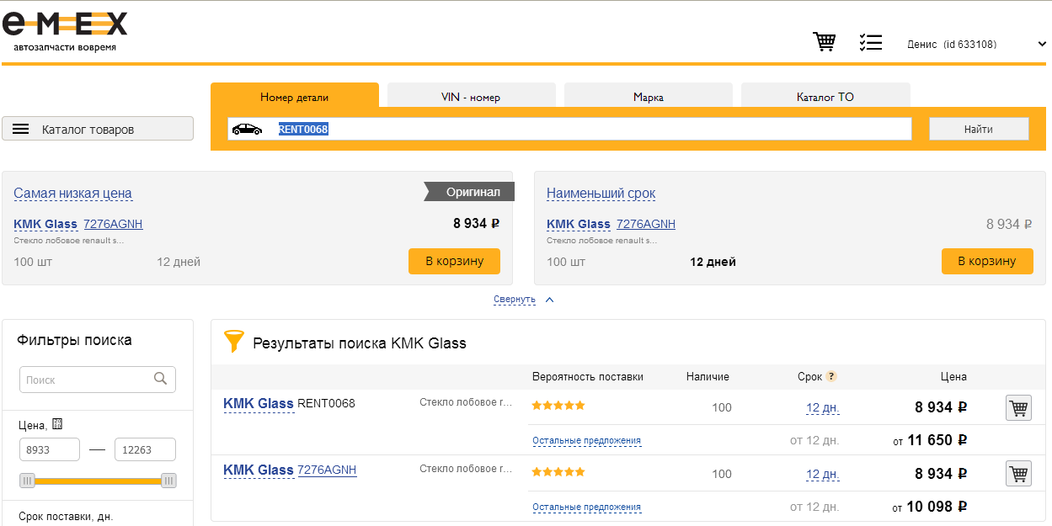Open the Каталог товаров menu
Screen dimensions: 1052x526
(x=98, y=129)
